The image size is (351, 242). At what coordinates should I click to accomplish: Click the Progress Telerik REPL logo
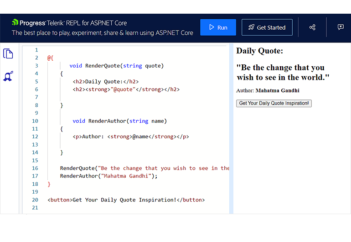click(69, 23)
